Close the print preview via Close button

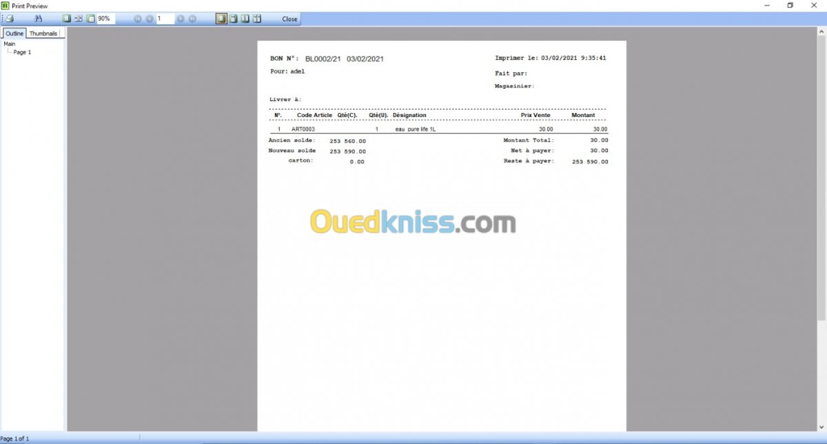[x=290, y=19]
